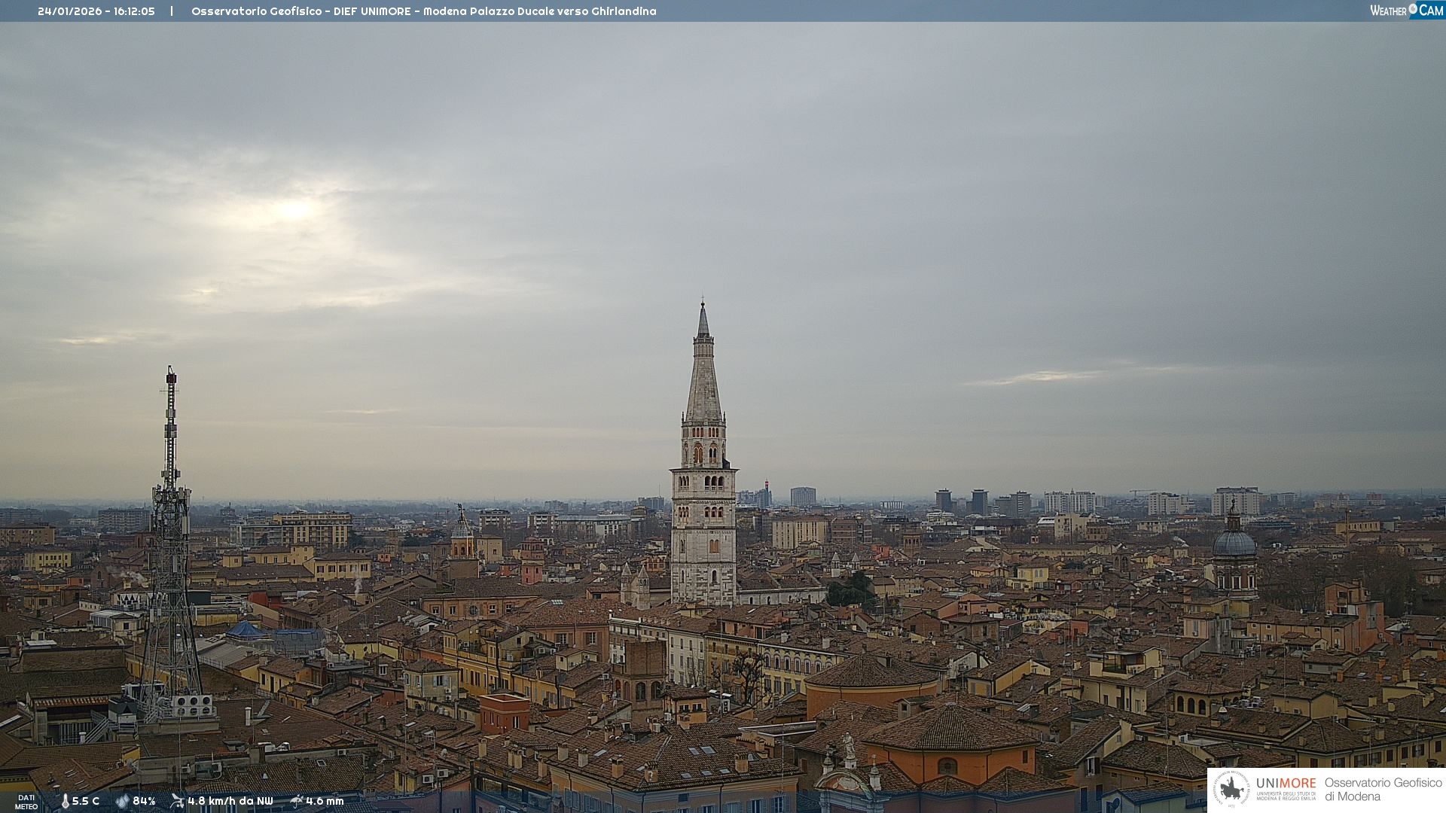The image size is (1446, 813).
Task: Click the rain umbrella icon
Action: (x=297, y=801)
